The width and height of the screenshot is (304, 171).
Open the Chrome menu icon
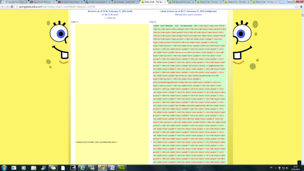coord(301,7)
